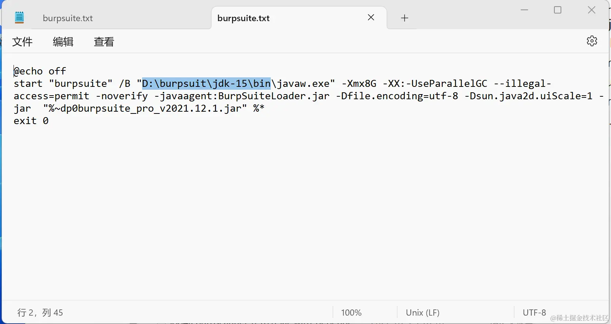
Task: Maximize the Notepad window
Action: pyautogui.click(x=558, y=10)
